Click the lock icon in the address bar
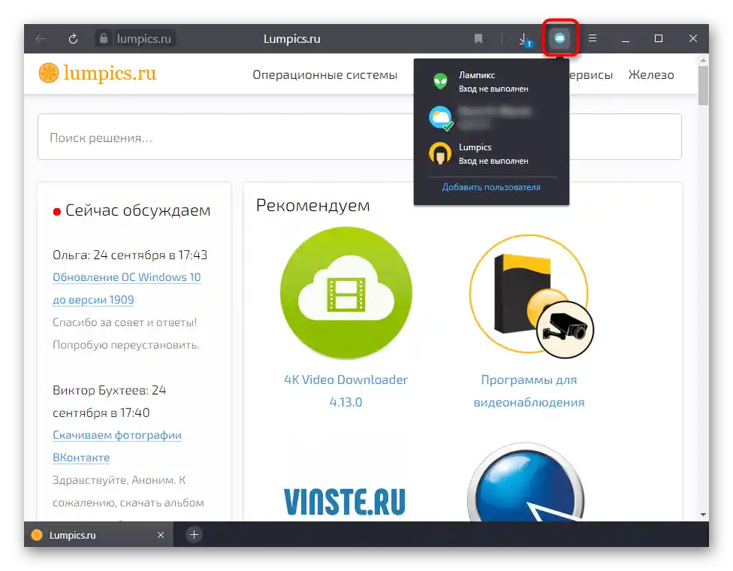 point(103,38)
